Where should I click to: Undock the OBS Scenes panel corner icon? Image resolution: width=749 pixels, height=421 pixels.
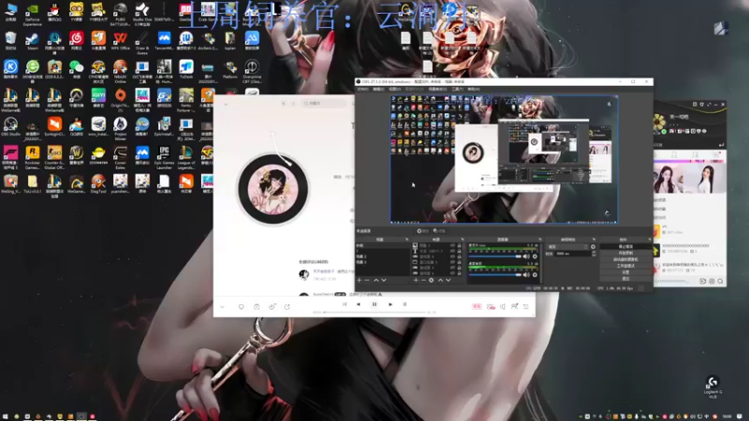point(406,240)
